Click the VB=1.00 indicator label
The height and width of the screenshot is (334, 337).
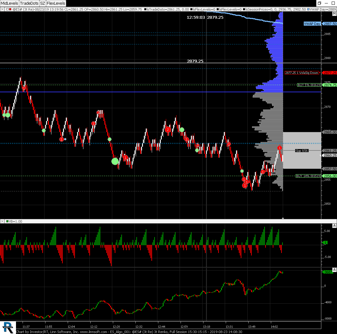(x=15, y=221)
